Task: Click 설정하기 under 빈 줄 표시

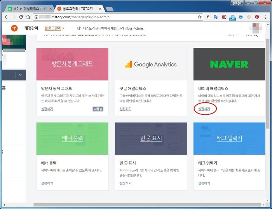Action: click(126, 183)
